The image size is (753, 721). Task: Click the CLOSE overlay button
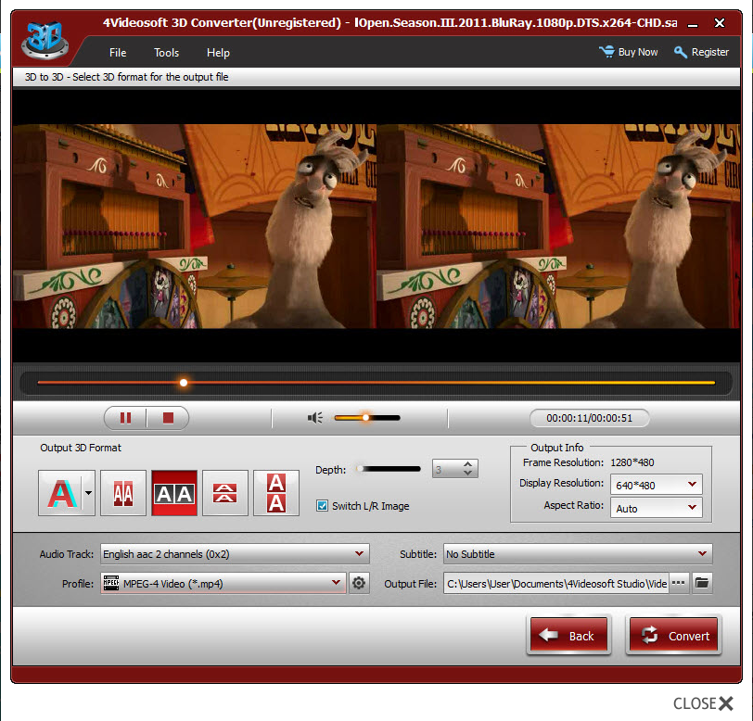pos(704,703)
